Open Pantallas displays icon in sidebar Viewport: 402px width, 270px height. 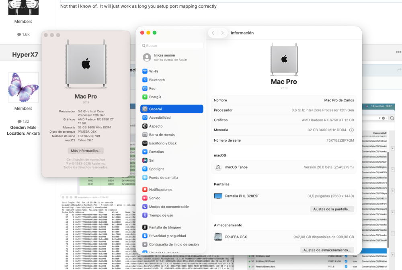coord(145,152)
